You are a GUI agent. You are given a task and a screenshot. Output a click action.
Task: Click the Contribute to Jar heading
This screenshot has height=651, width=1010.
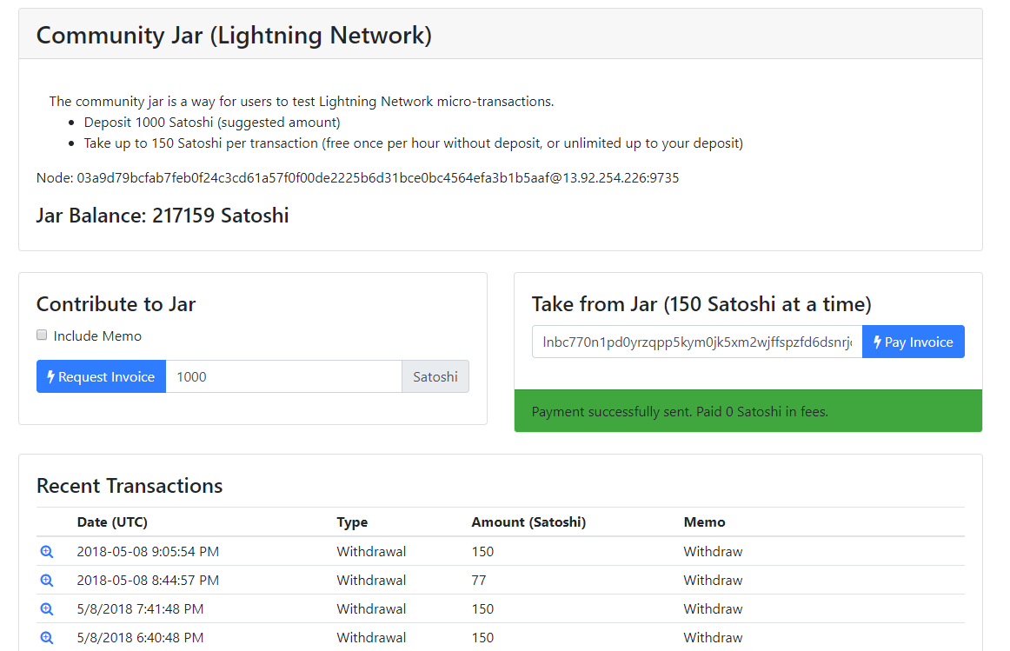click(116, 304)
